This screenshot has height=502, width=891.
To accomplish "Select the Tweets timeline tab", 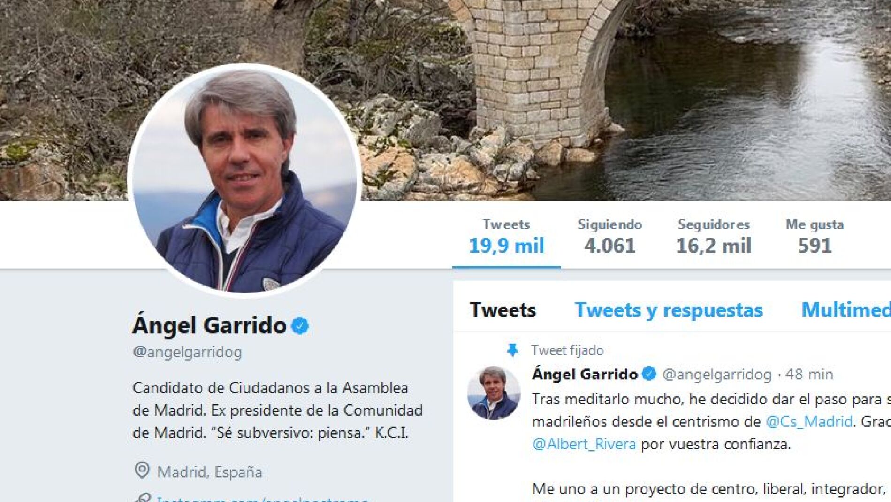I will (503, 310).
